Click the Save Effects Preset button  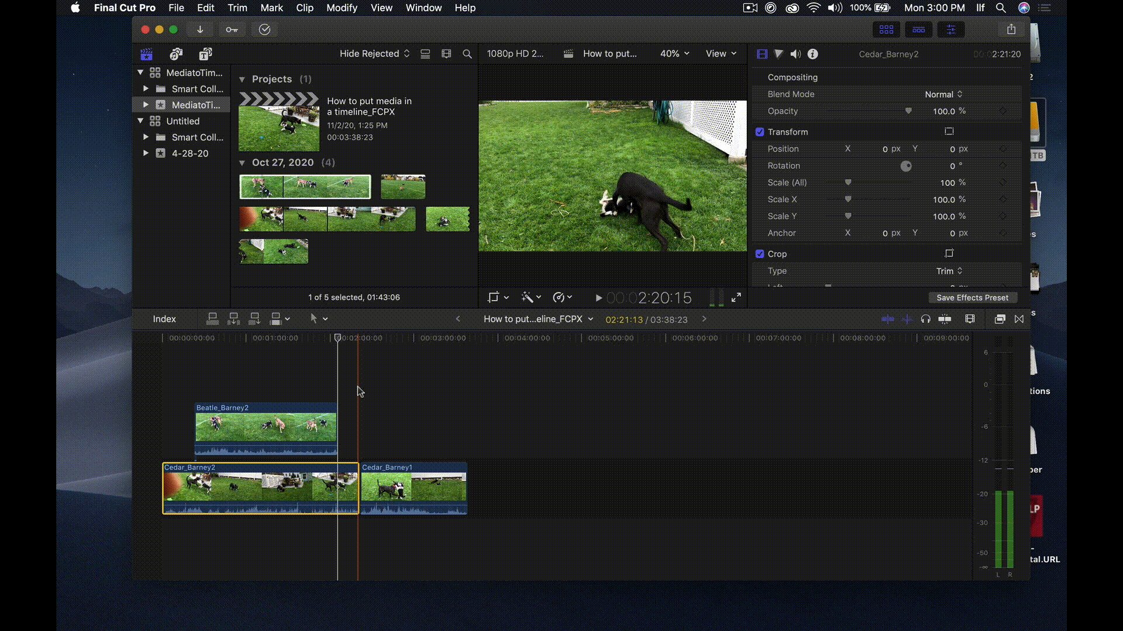point(972,298)
